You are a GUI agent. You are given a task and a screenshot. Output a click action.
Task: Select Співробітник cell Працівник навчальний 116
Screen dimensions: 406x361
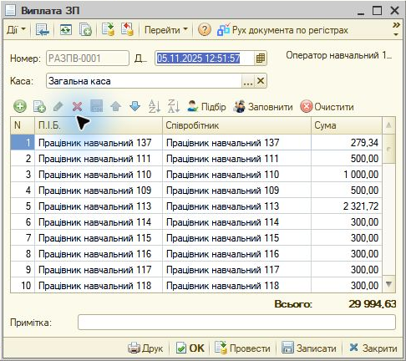point(236,254)
